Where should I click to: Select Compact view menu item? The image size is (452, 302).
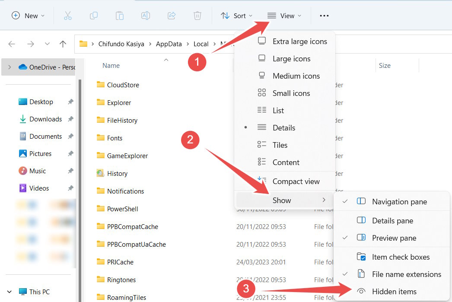coord(296,181)
